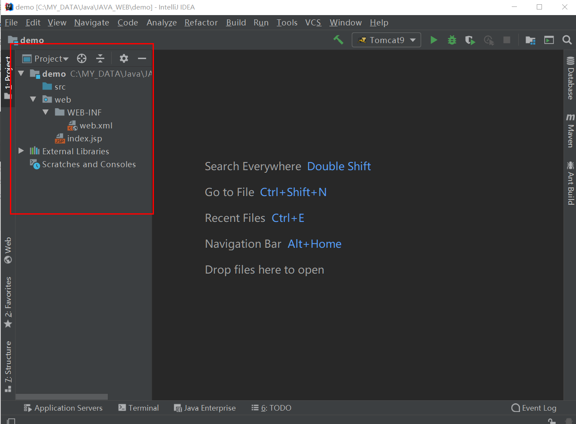Open the Project view type dropdown

(45, 59)
